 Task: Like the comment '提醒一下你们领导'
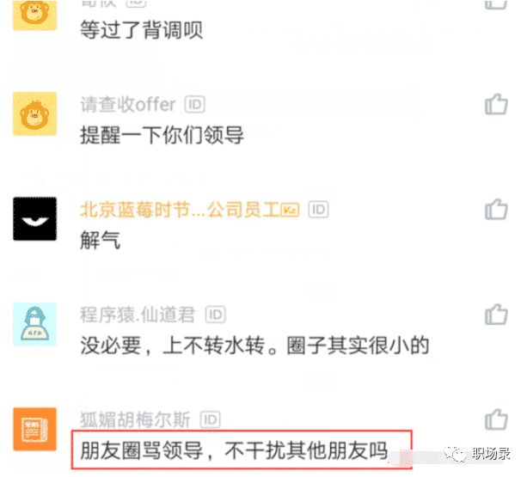[496, 105]
